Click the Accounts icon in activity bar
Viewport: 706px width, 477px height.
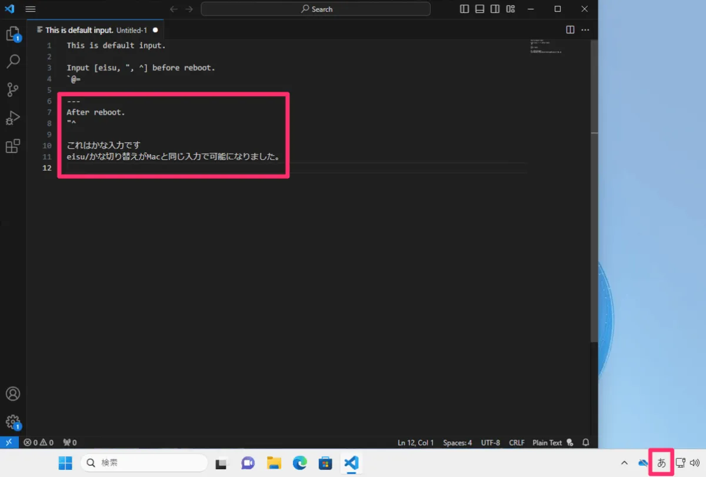(12, 393)
